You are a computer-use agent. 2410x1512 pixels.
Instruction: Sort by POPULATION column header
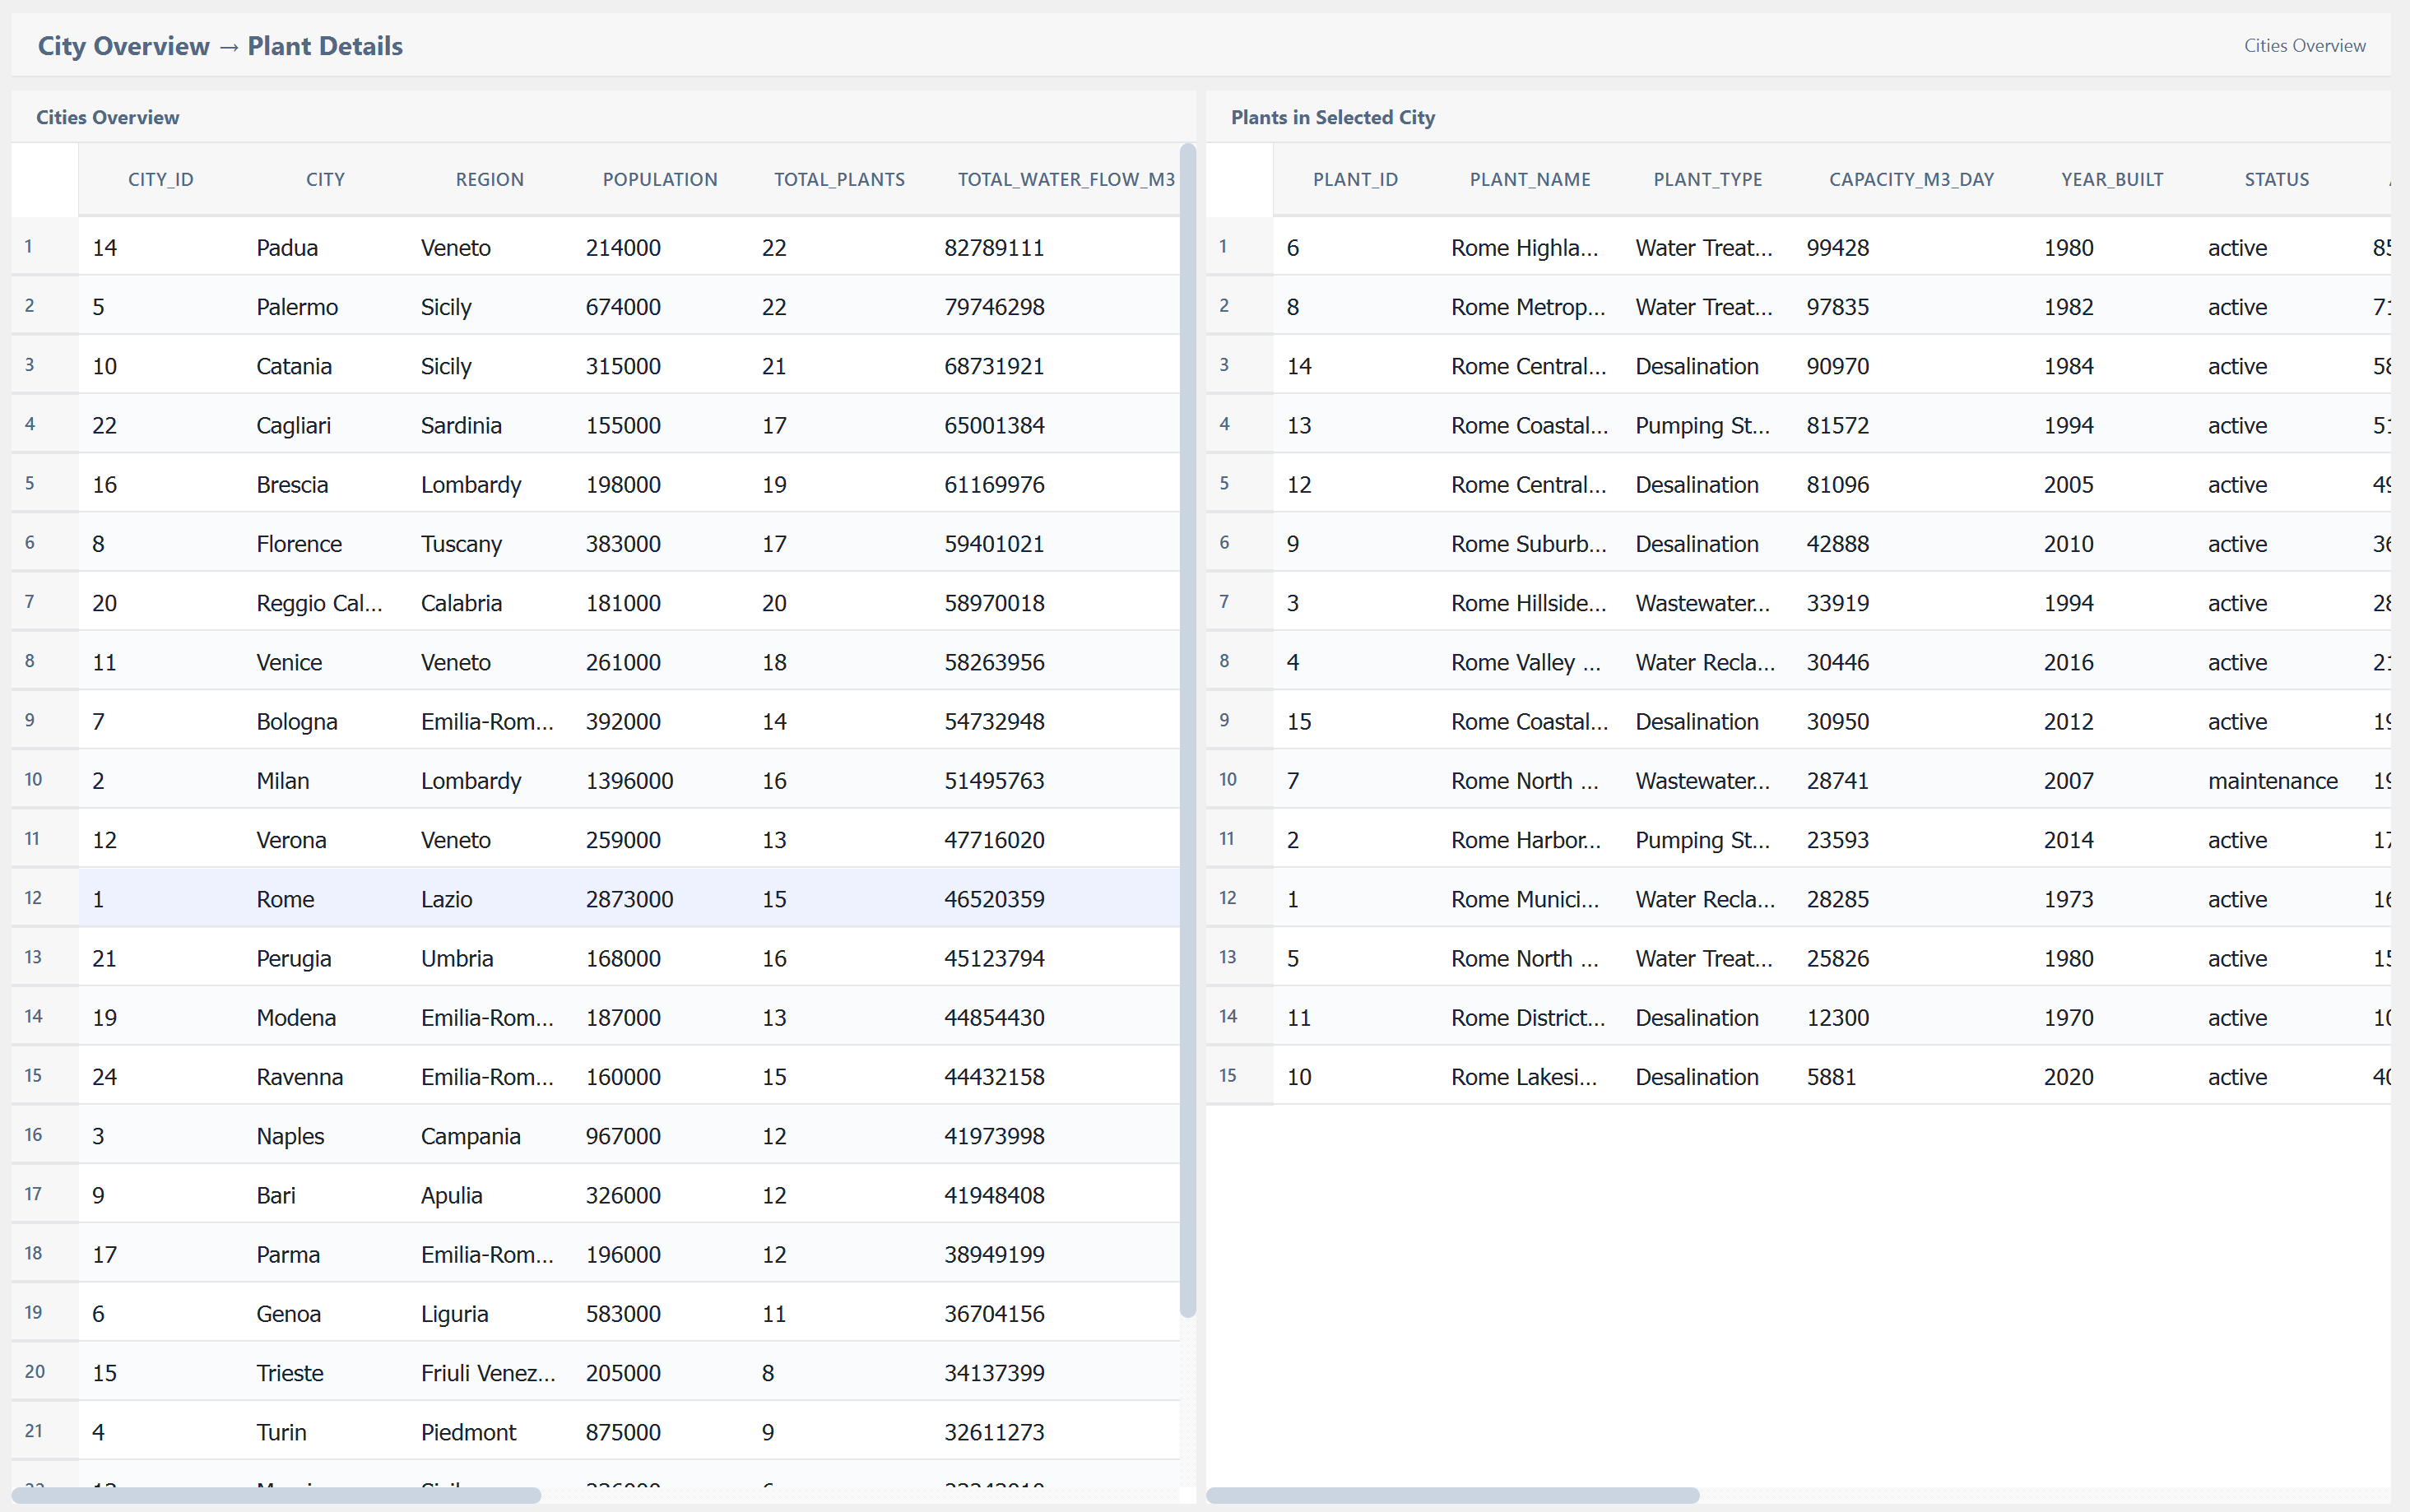(659, 180)
